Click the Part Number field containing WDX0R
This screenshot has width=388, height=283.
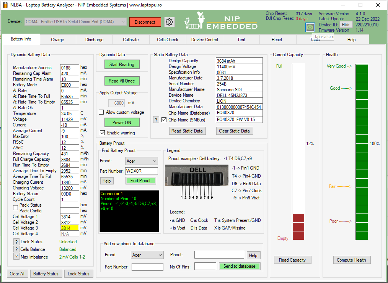pyautogui.click(x=142, y=171)
